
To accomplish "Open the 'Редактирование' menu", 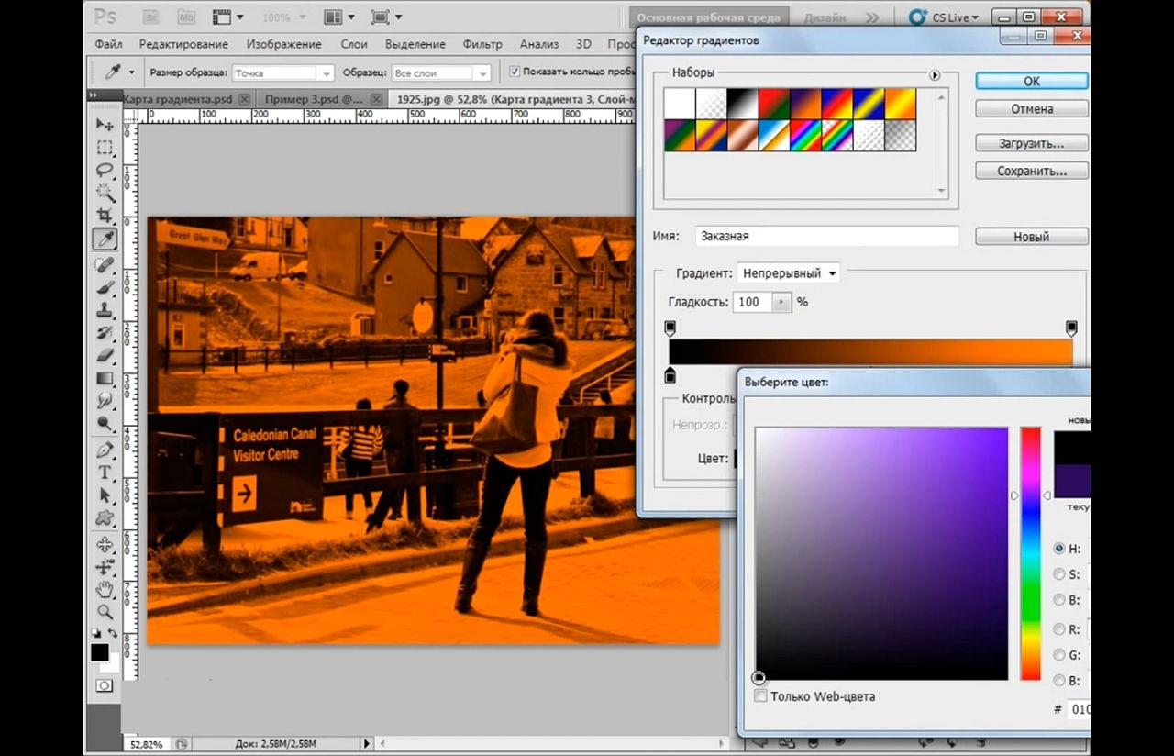I will [x=183, y=44].
